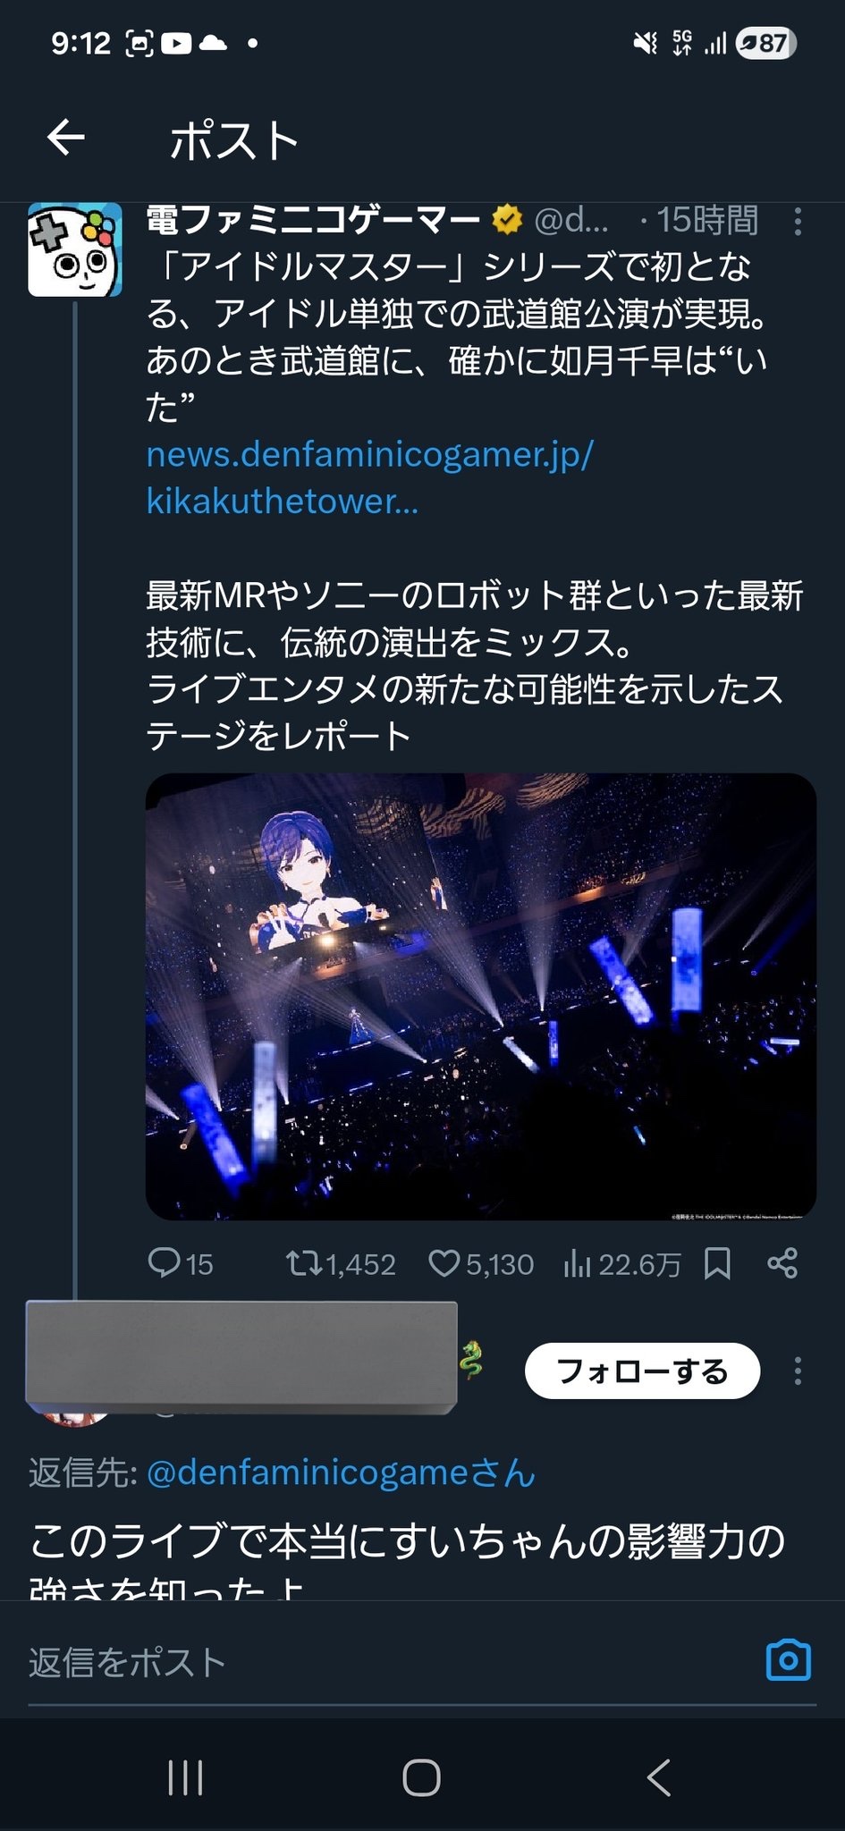The image size is (845, 1831).
Task: Open the @denfaminicogame mention link
Action: point(340,1472)
